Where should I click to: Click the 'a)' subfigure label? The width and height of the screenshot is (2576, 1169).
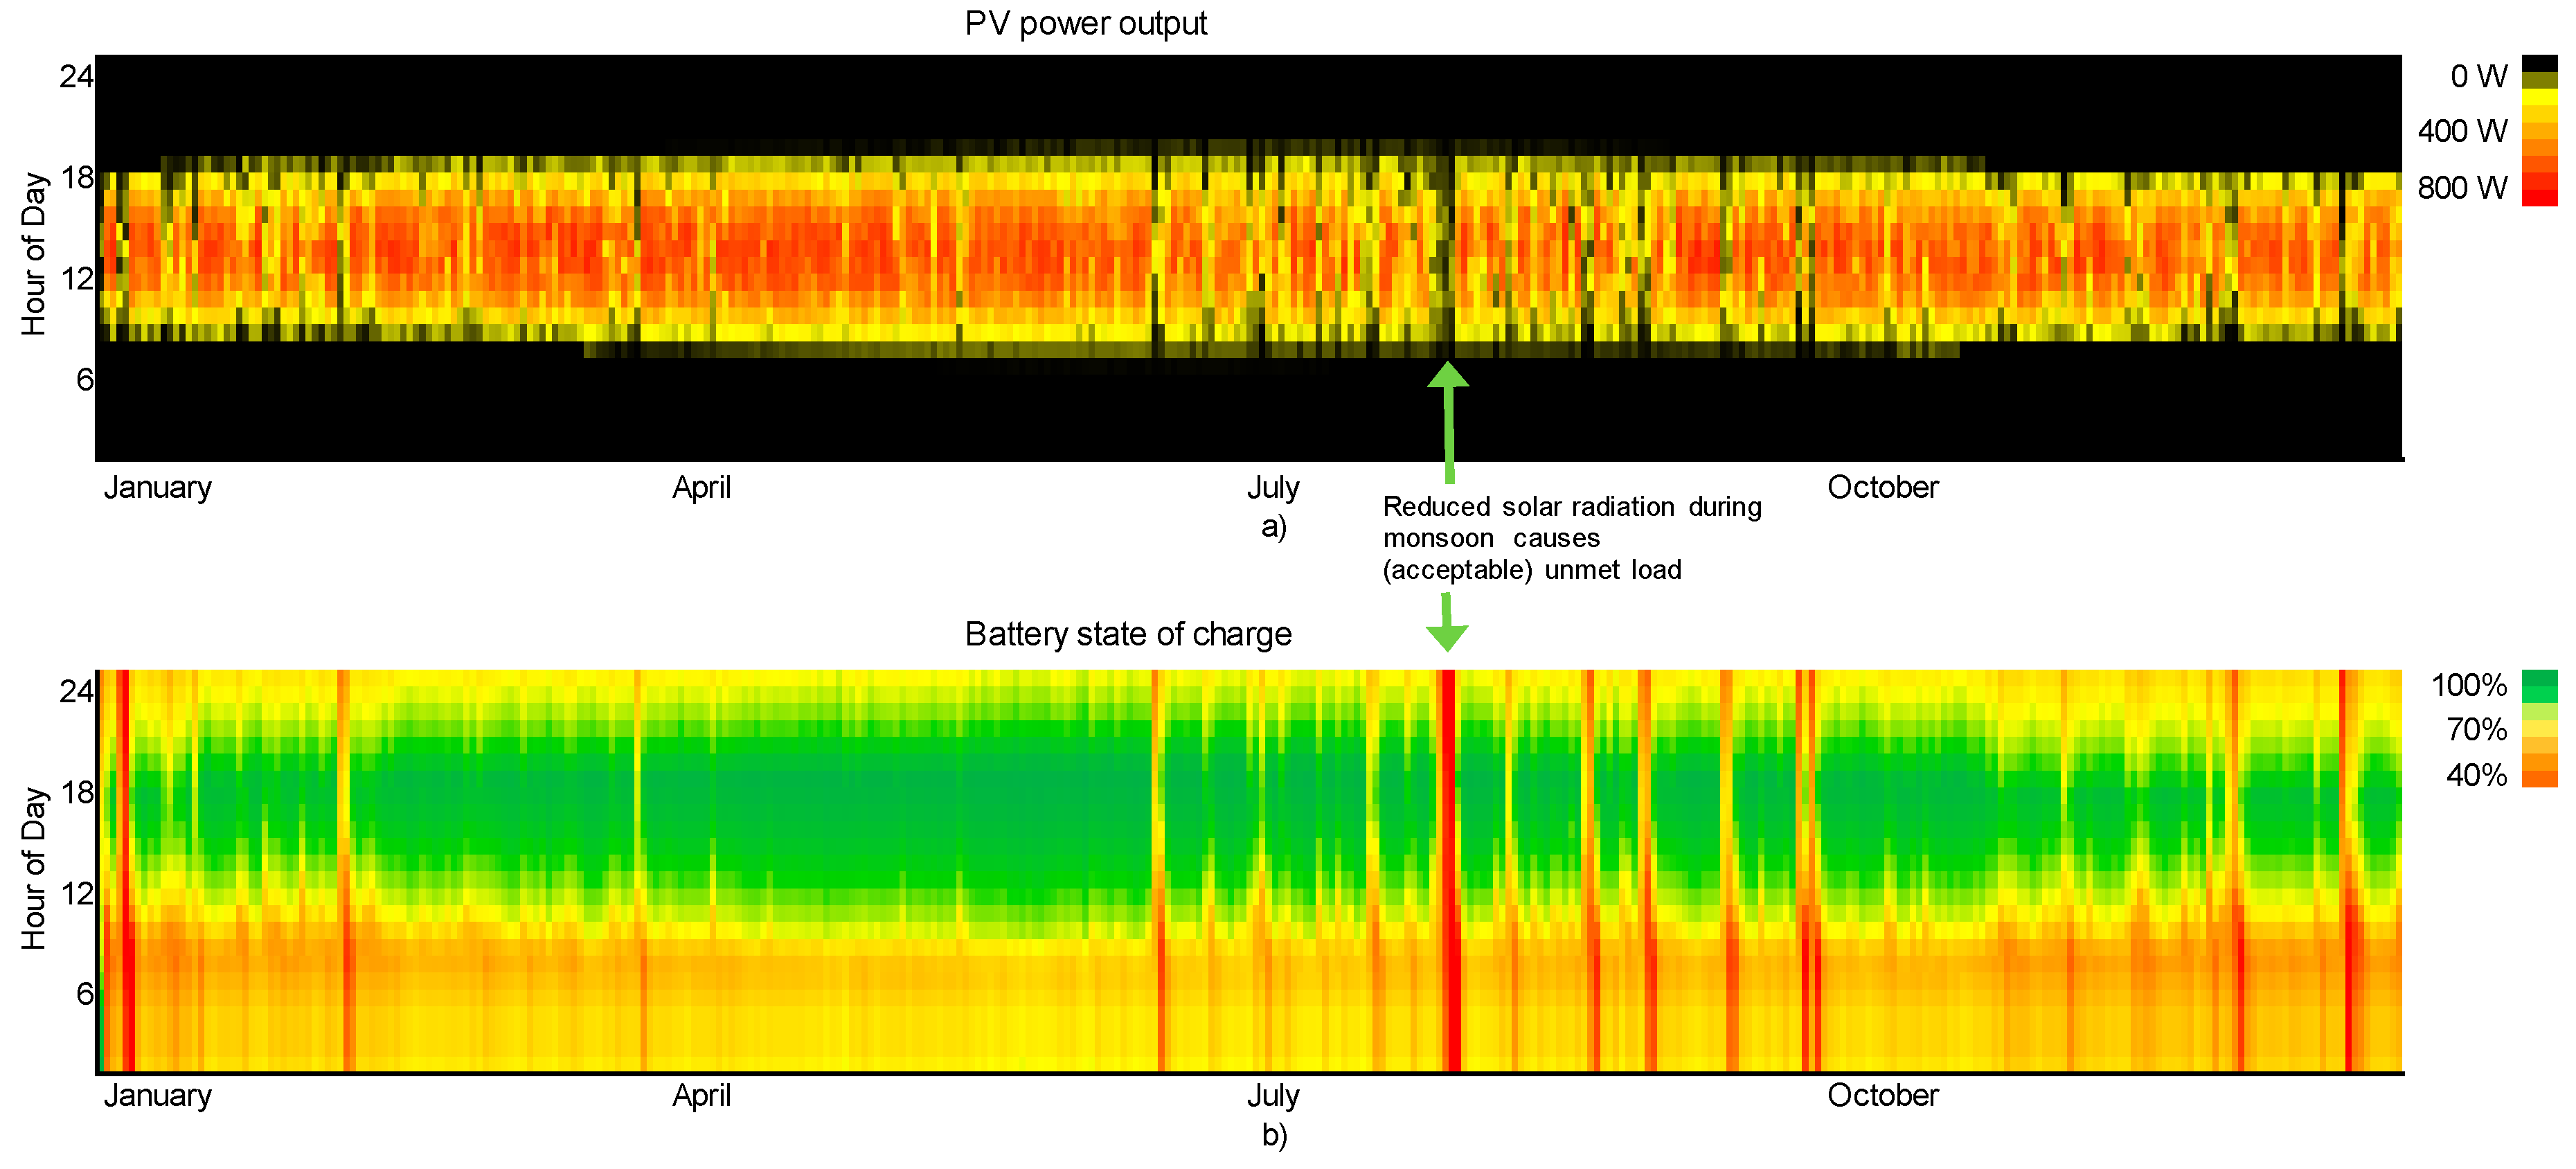pos(1273,527)
